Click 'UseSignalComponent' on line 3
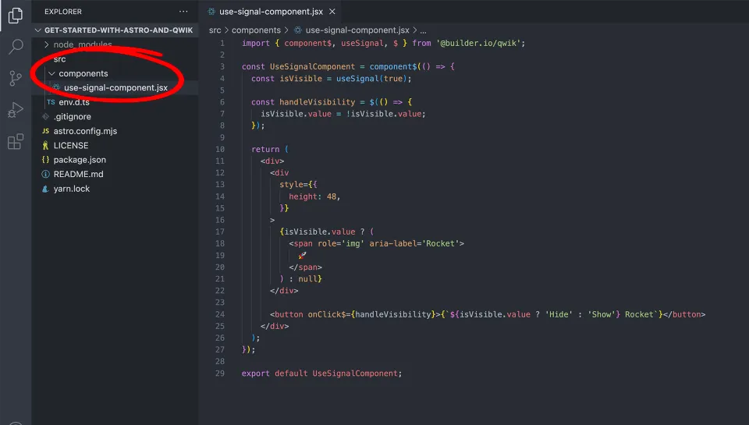 pos(312,66)
